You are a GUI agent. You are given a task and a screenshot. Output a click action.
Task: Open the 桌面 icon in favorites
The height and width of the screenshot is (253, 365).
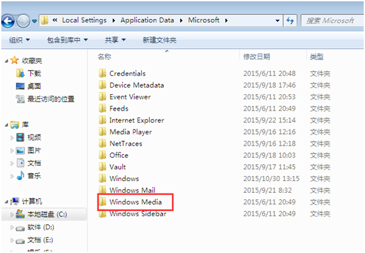pos(20,86)
